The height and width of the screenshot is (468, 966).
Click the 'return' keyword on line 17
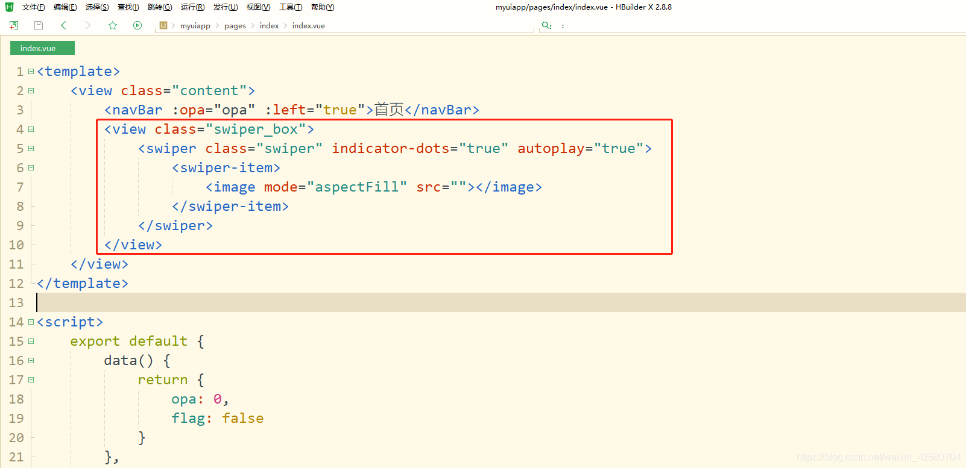163,380
